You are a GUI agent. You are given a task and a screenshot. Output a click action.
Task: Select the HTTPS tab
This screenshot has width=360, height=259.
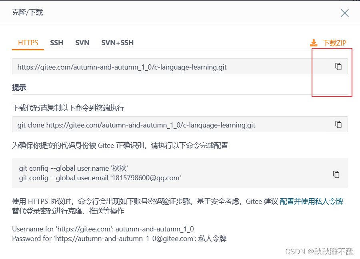(28, 42)
